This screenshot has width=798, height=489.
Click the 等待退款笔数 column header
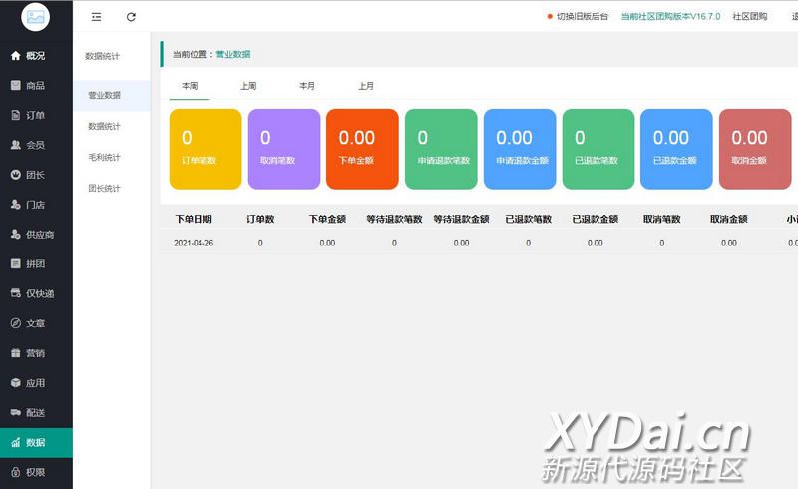394,219
